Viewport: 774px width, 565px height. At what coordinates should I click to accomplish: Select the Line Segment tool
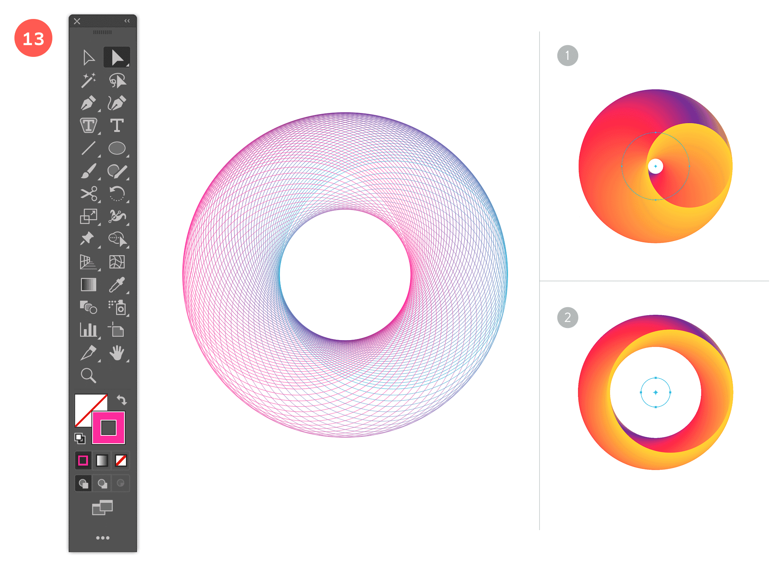(x=88, y=148)
